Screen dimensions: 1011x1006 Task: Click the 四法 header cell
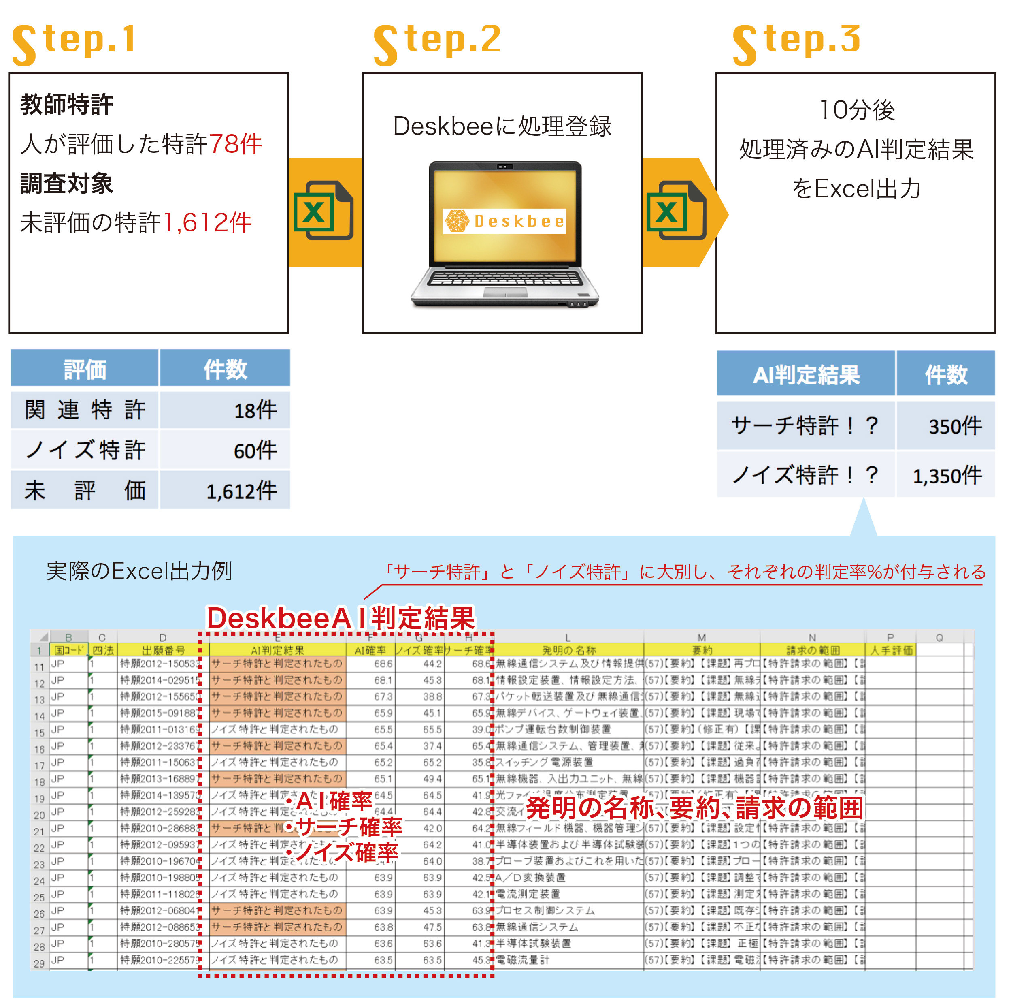pyautogui.click(x=103, y=650)
